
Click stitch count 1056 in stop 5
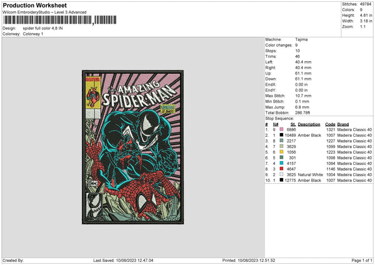click(291, 152)
